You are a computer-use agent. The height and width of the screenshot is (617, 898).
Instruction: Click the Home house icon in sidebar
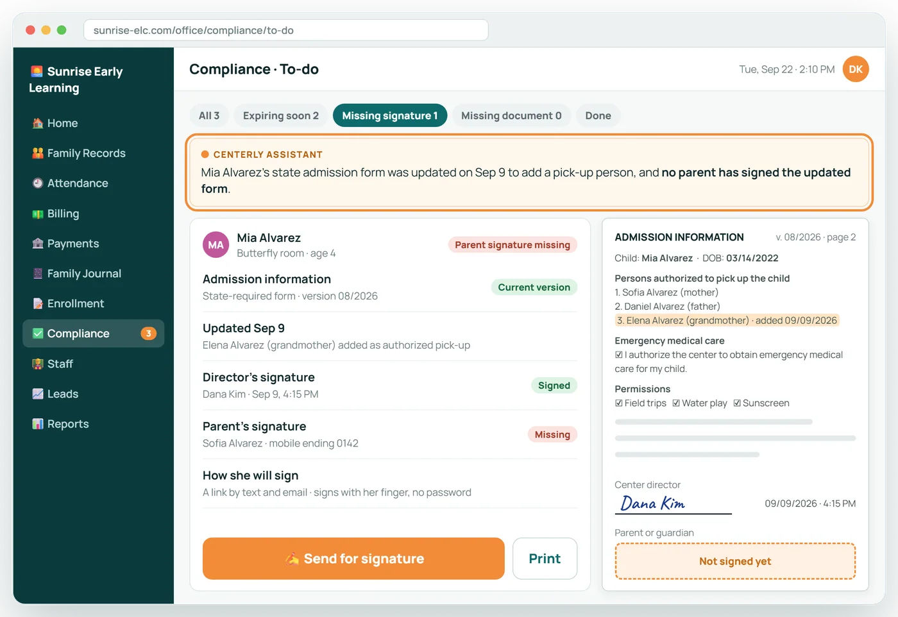point(38,123)
